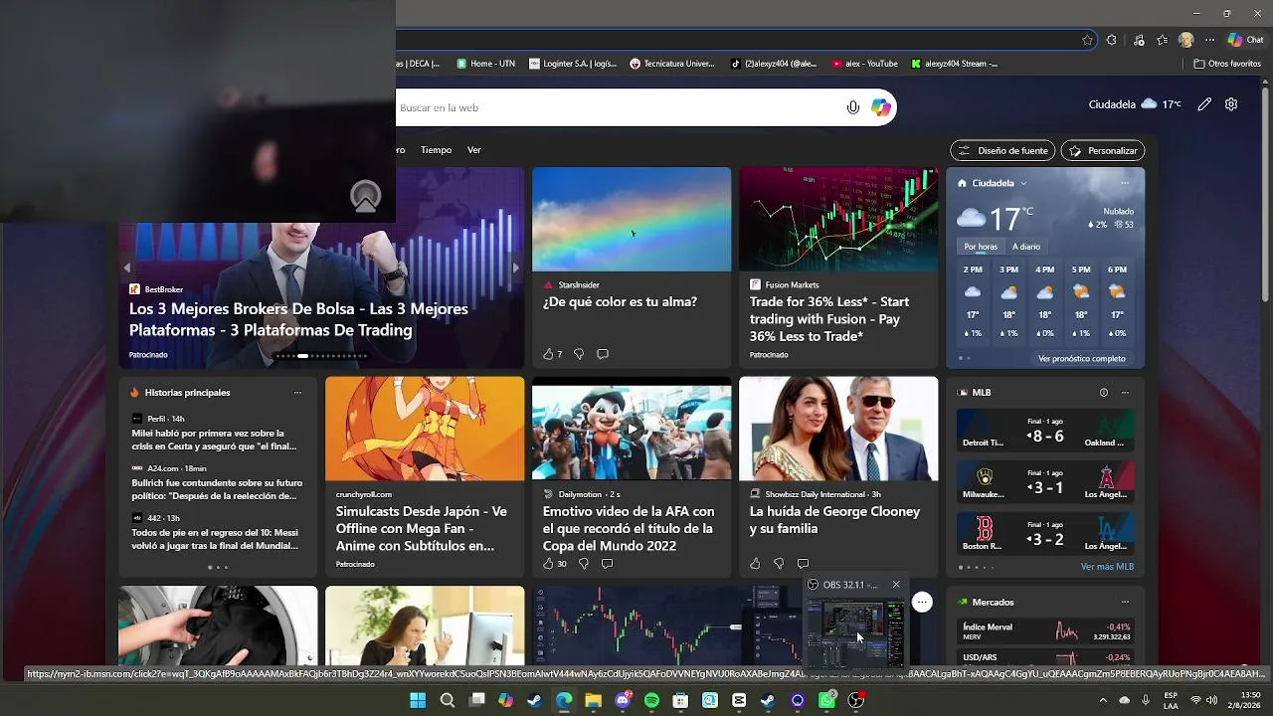The image size is (1273, 716).
Task: Open page settings gear icon
Action: click(1231, 104)
